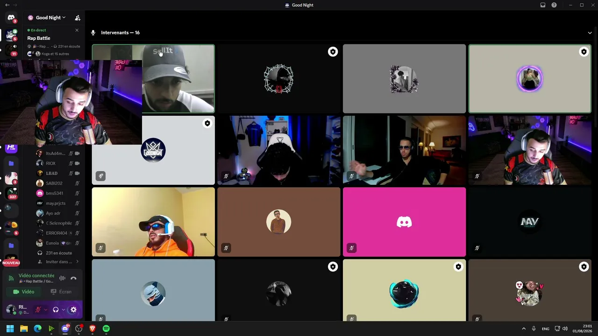
Task: Show hidden system tray icons
Action: 524,329
